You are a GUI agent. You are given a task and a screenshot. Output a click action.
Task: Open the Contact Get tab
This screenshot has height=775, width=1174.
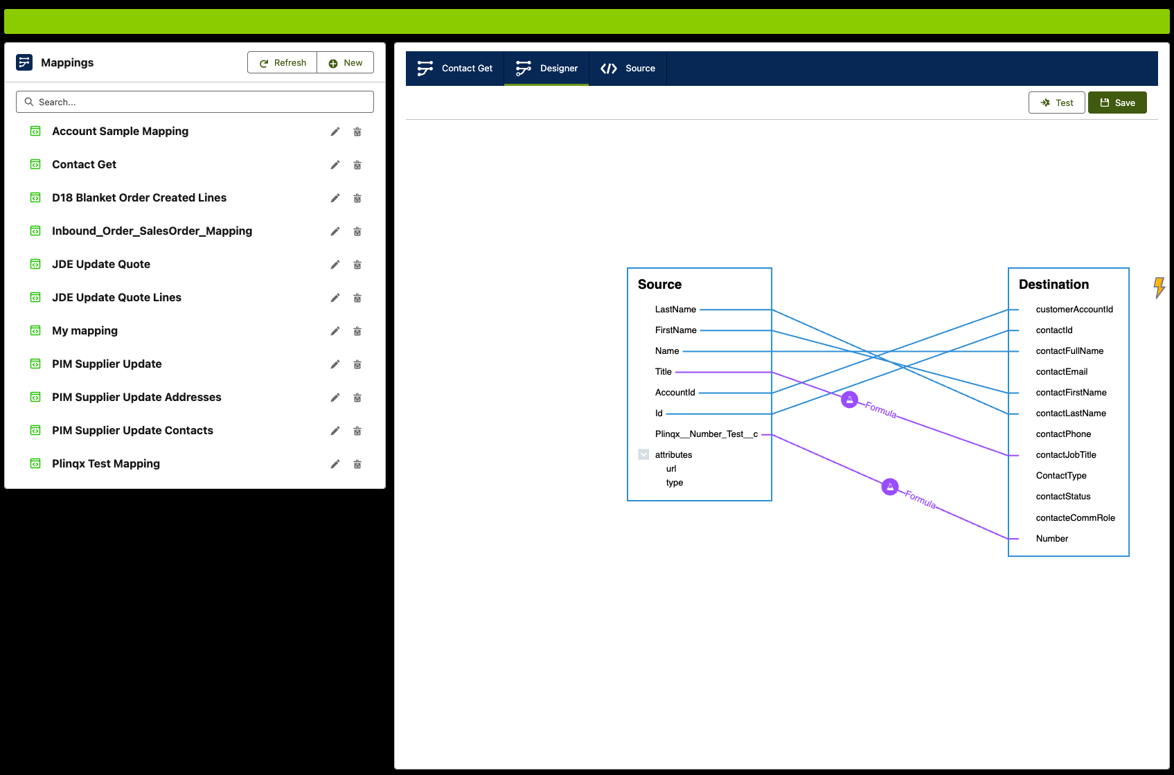pos(455,69)
